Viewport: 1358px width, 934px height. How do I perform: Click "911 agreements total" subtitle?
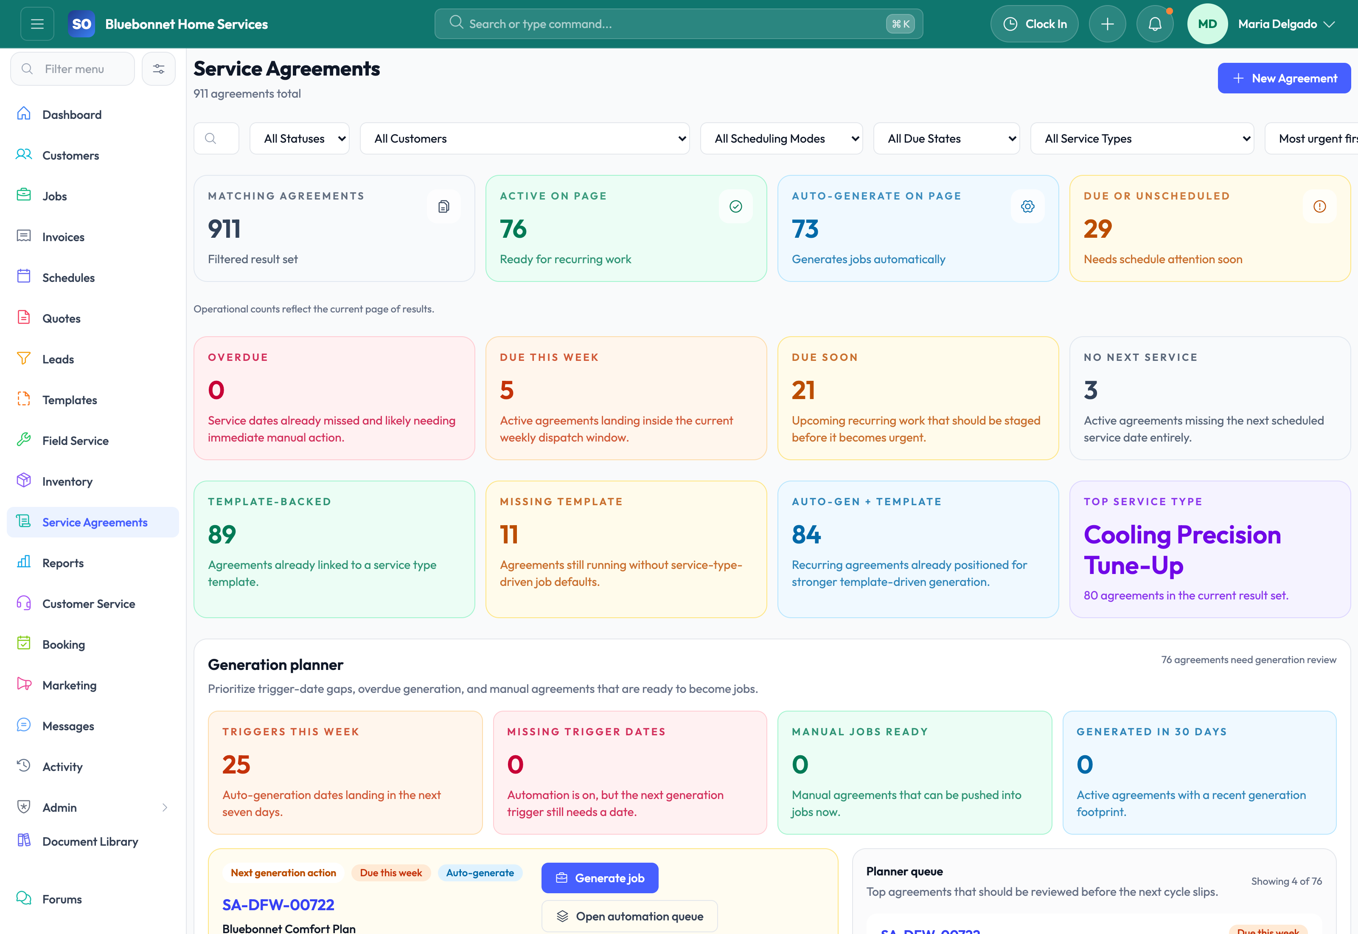pyautogui.click(x=247, y=94)
